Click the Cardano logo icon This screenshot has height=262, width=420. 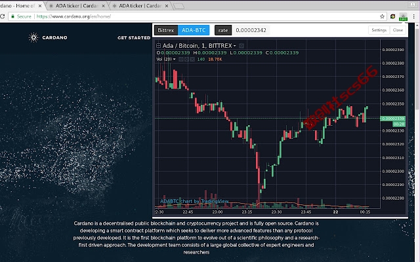(33, 37)
